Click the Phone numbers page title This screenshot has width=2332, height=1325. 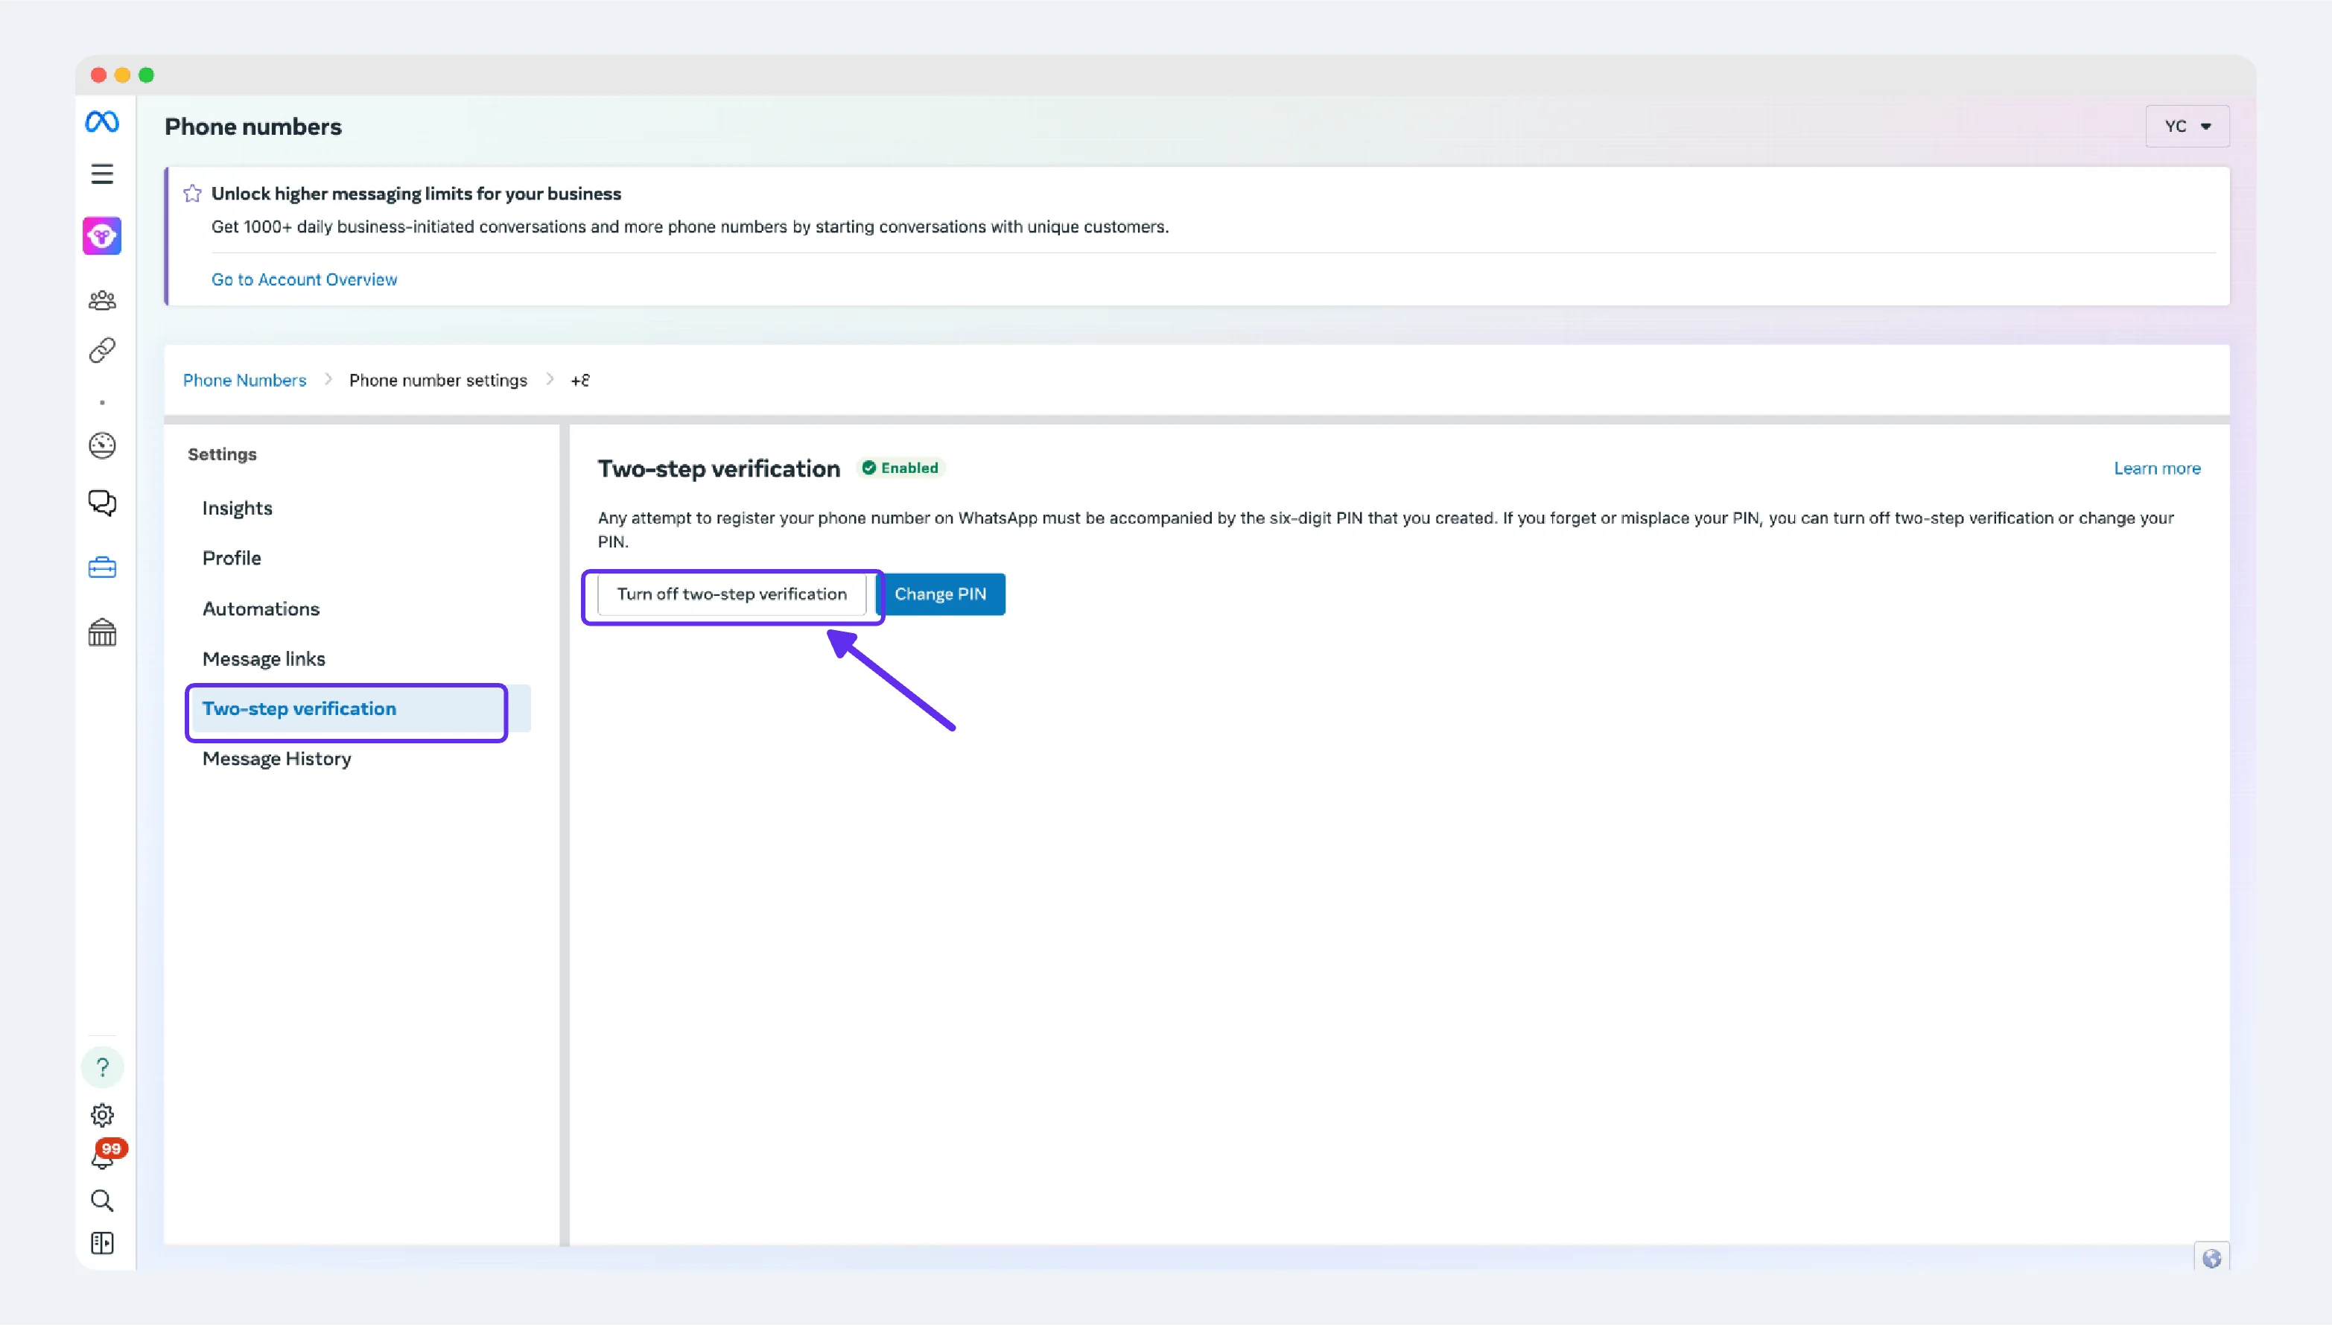(253, 127)
